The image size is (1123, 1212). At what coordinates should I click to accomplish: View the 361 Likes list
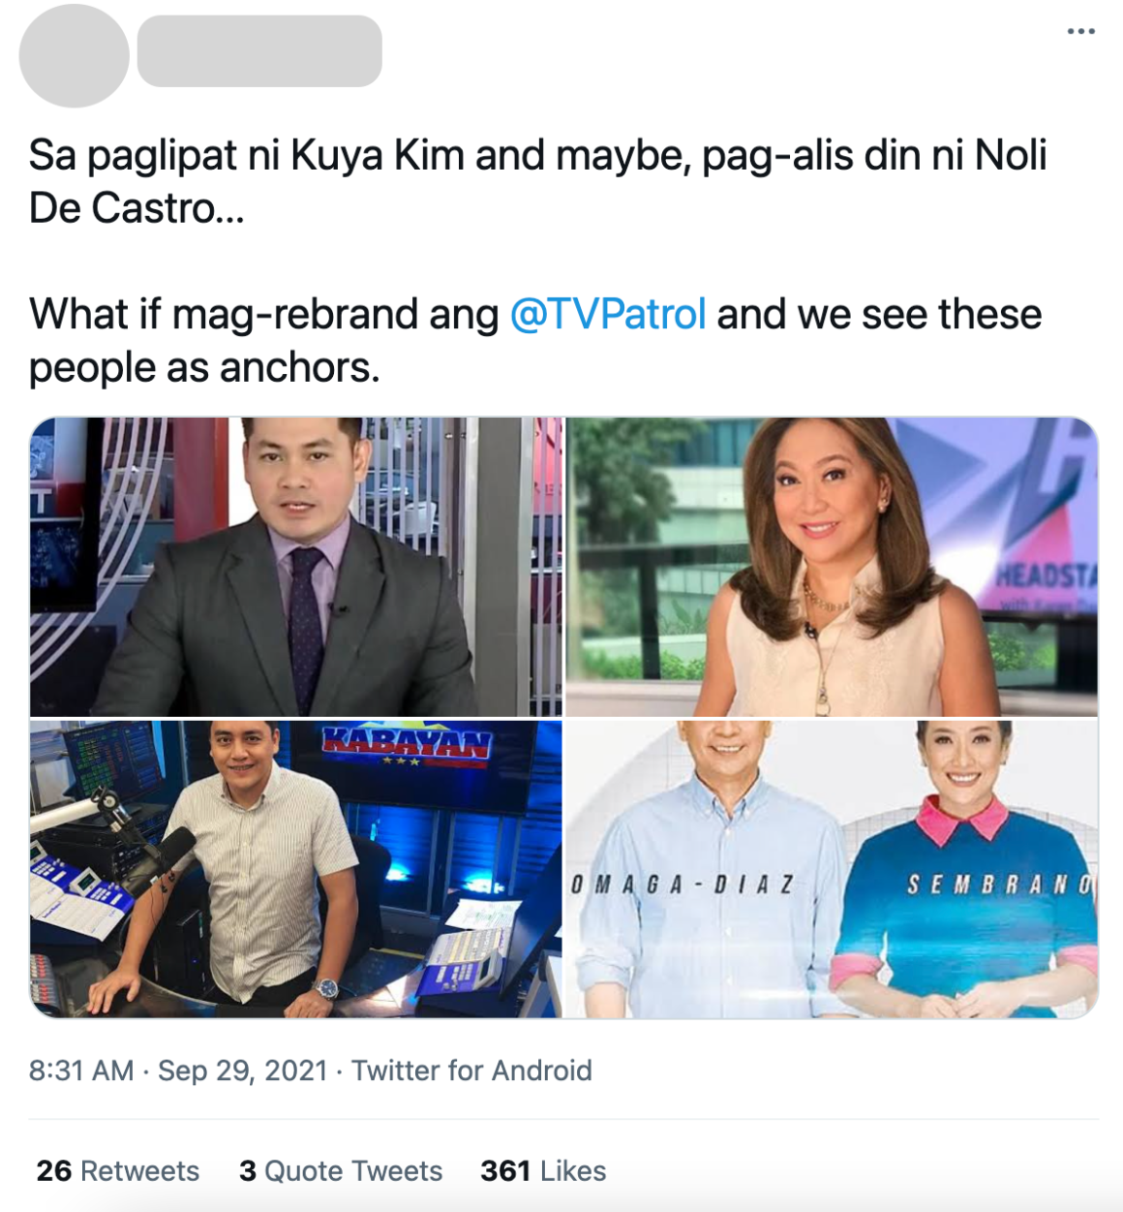pos(543,1171)
